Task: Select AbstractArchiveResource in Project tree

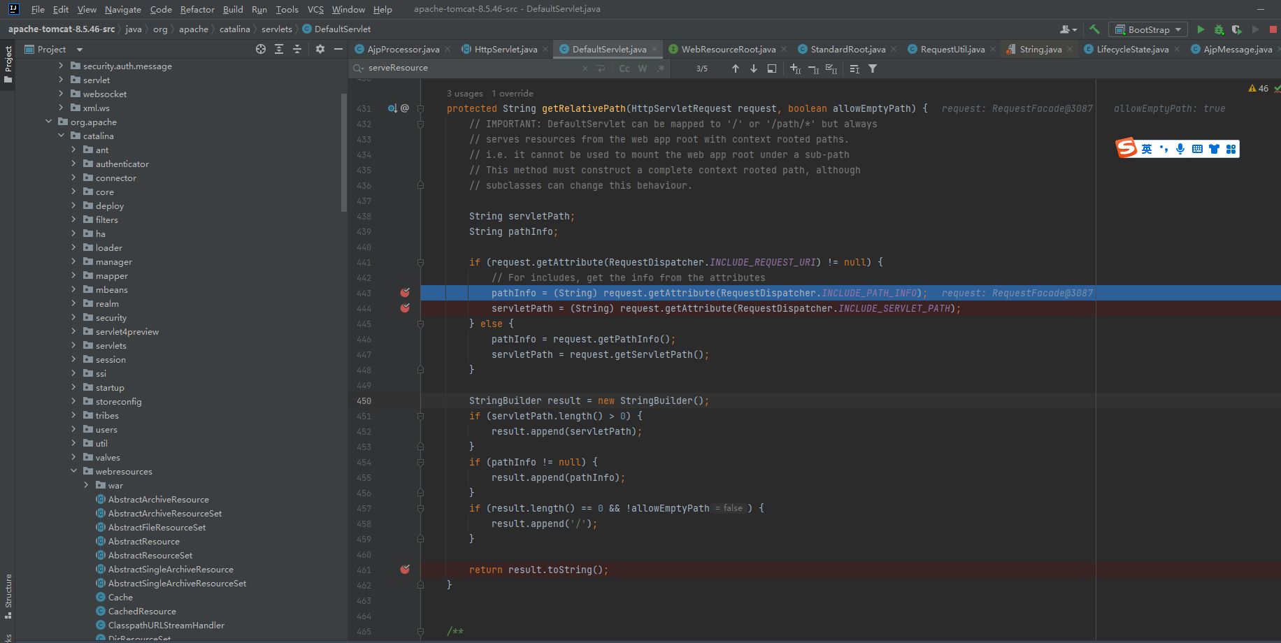Action: [159, 499]
